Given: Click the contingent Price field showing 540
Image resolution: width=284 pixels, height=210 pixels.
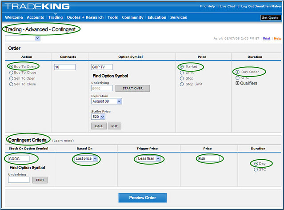Looking at the screenshot, I should pos(208,158).
